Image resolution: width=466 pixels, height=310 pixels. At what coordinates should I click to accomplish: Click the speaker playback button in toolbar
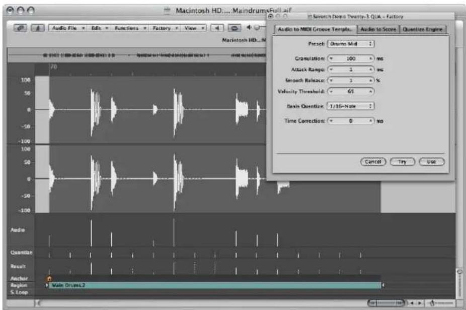[x=217, y=28]
